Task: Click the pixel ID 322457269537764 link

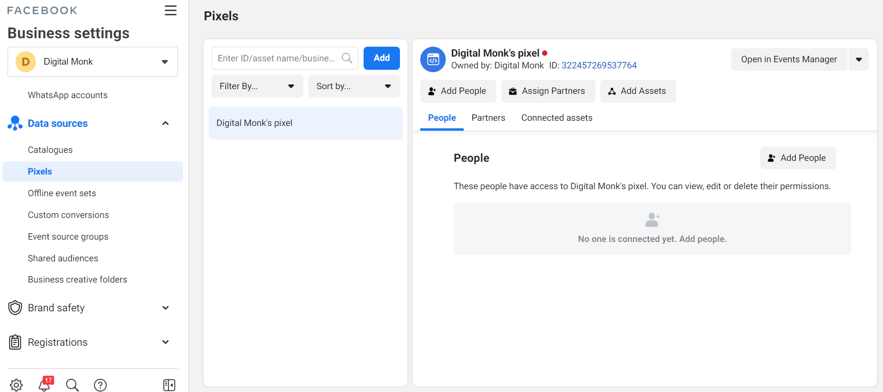Action: [x=599, y=66]
